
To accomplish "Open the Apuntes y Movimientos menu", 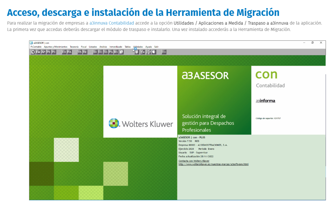I will (x=56, y=47).
